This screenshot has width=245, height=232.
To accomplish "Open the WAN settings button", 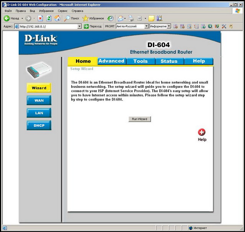I will click(x=39, y=100).
